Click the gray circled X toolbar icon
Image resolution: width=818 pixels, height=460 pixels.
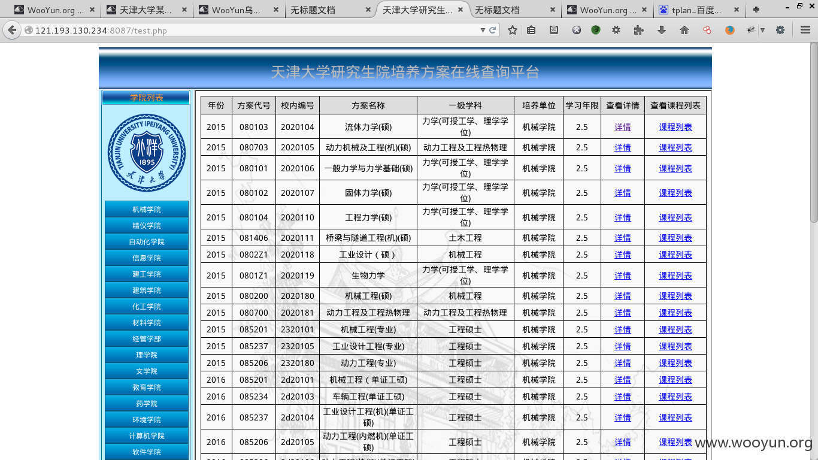tap(576, 30)
